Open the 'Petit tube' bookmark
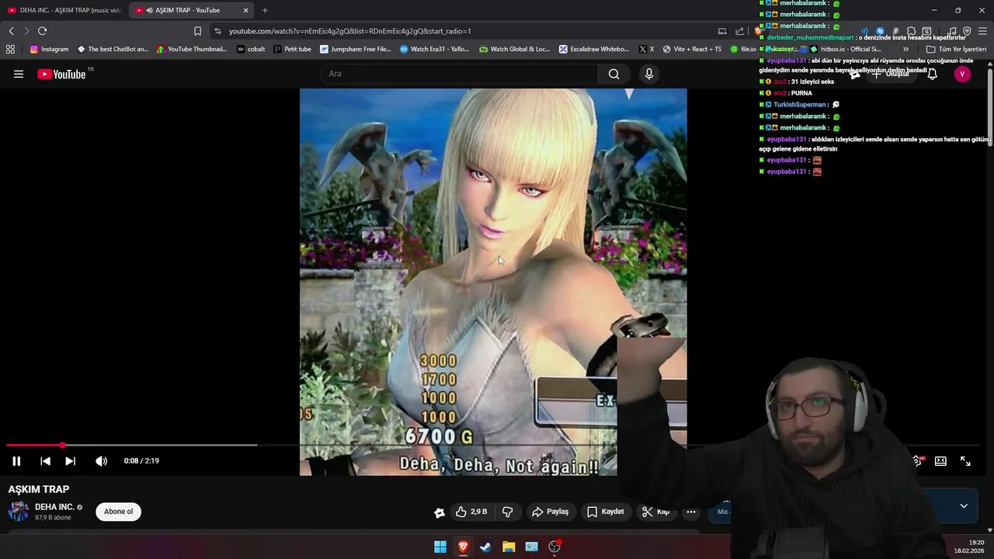 (292, 49)
